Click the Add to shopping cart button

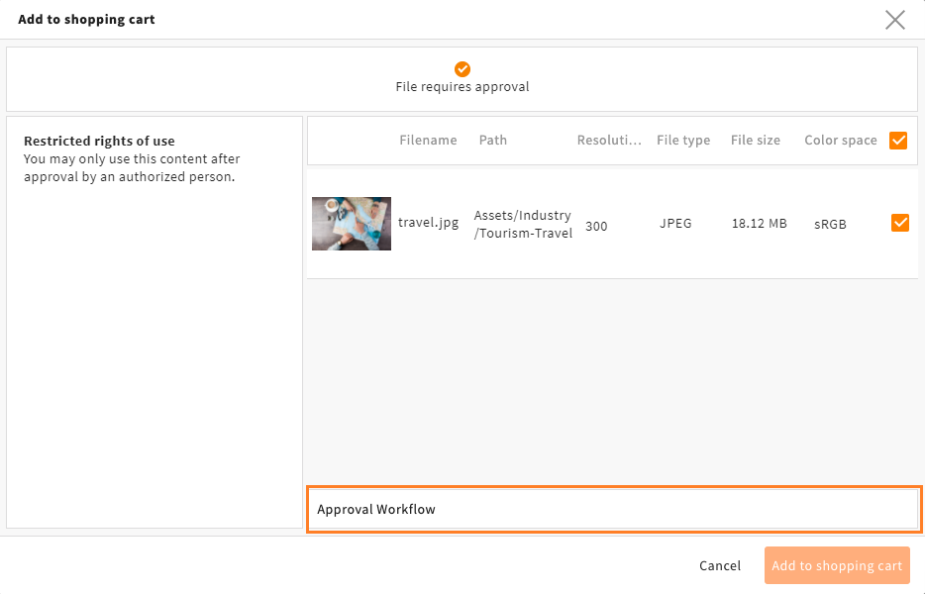(x=837, y=565)
